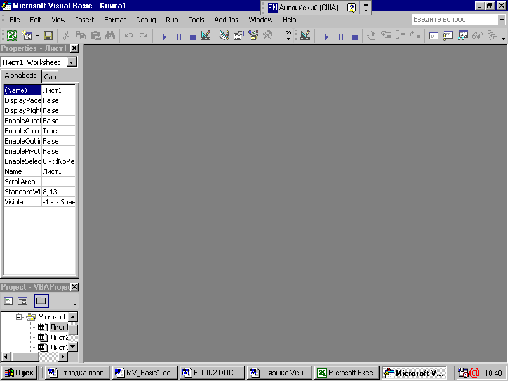Open the Window menu
The image size is (508, 381).
[x=260, y=20]
